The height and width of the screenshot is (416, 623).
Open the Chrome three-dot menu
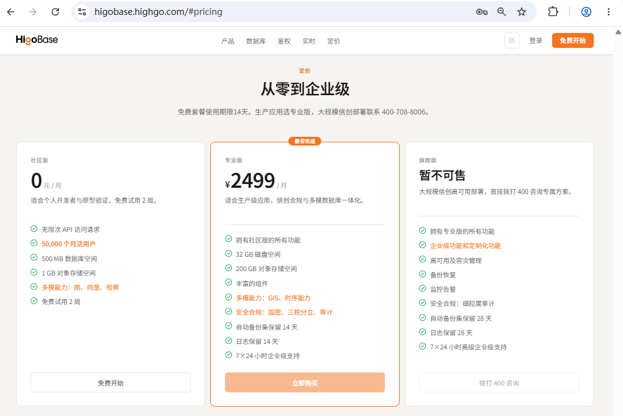pyautogui.click(x=608, y=12)
